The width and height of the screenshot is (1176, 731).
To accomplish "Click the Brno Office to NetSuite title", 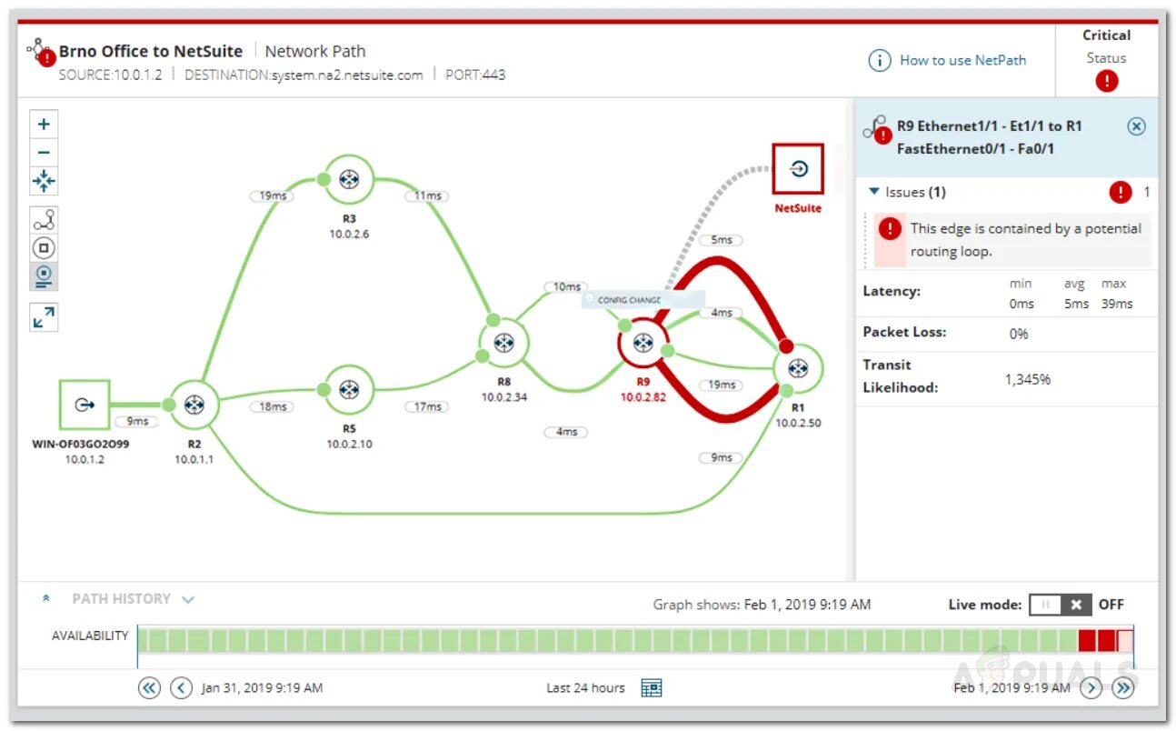I will coord(151,51).
